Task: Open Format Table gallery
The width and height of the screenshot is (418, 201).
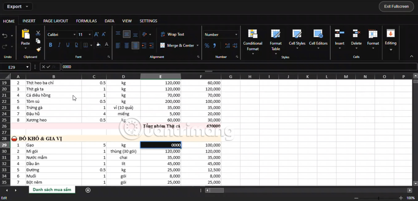Action: [x=276, y=41]
